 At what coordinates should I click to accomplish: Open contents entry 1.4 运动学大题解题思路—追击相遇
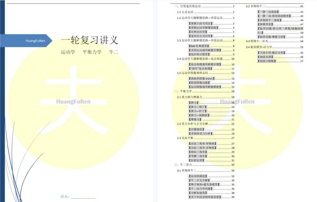(206, 59)
